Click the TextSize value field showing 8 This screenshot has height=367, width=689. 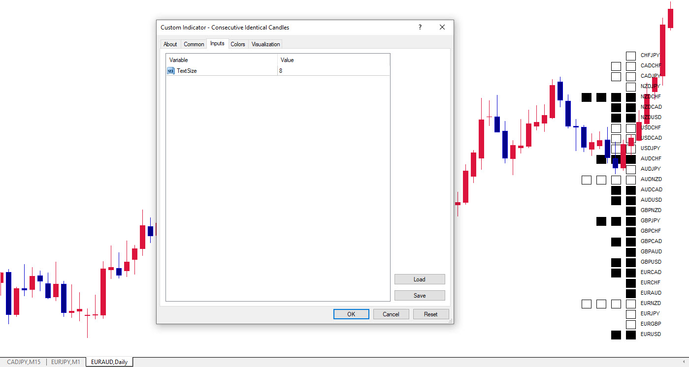click(333, 71)
